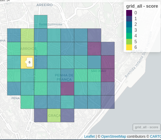Click the legend swatch for score 1
This screenshot has height=140, width=161.
[x=129, y=19]
